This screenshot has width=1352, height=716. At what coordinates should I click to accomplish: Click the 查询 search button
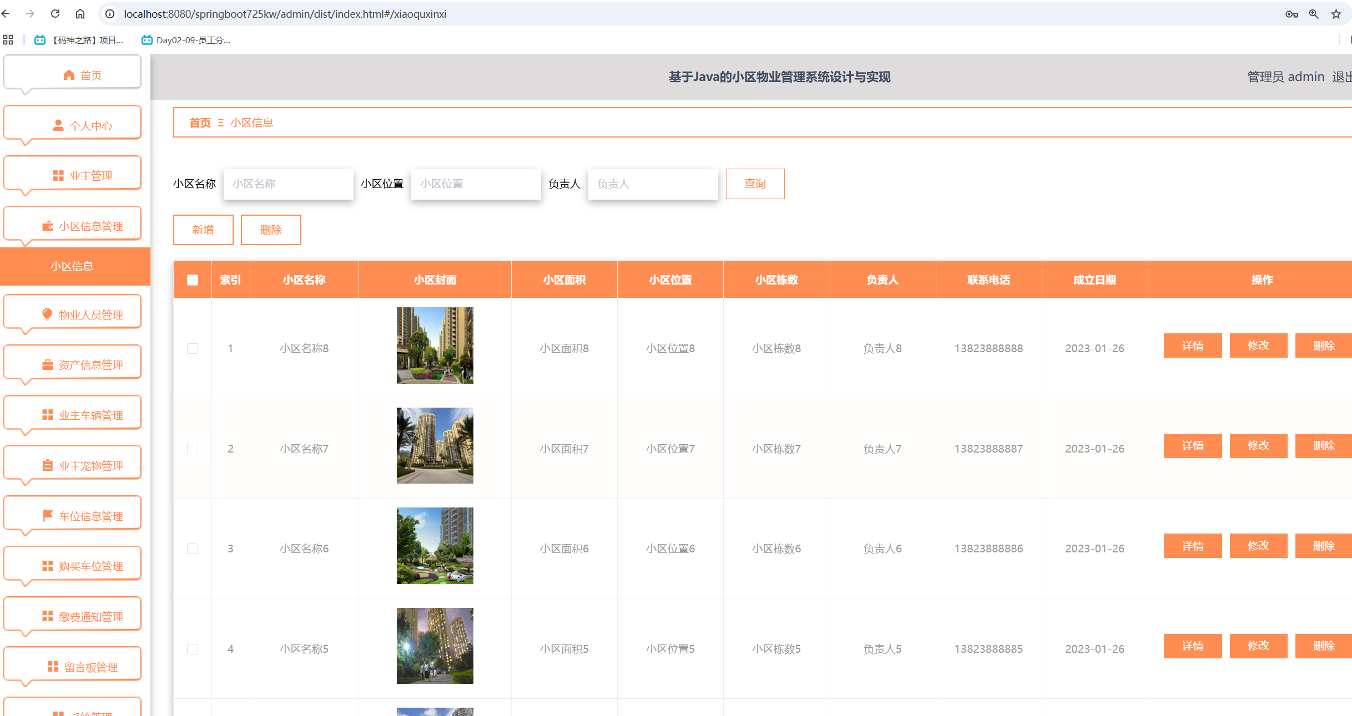click(x=755, y=184)
